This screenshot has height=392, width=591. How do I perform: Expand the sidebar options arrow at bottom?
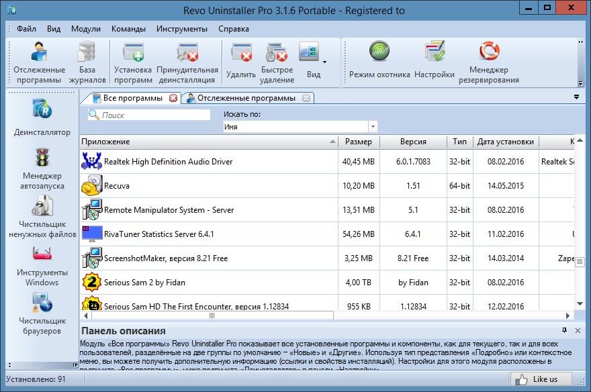75,365
